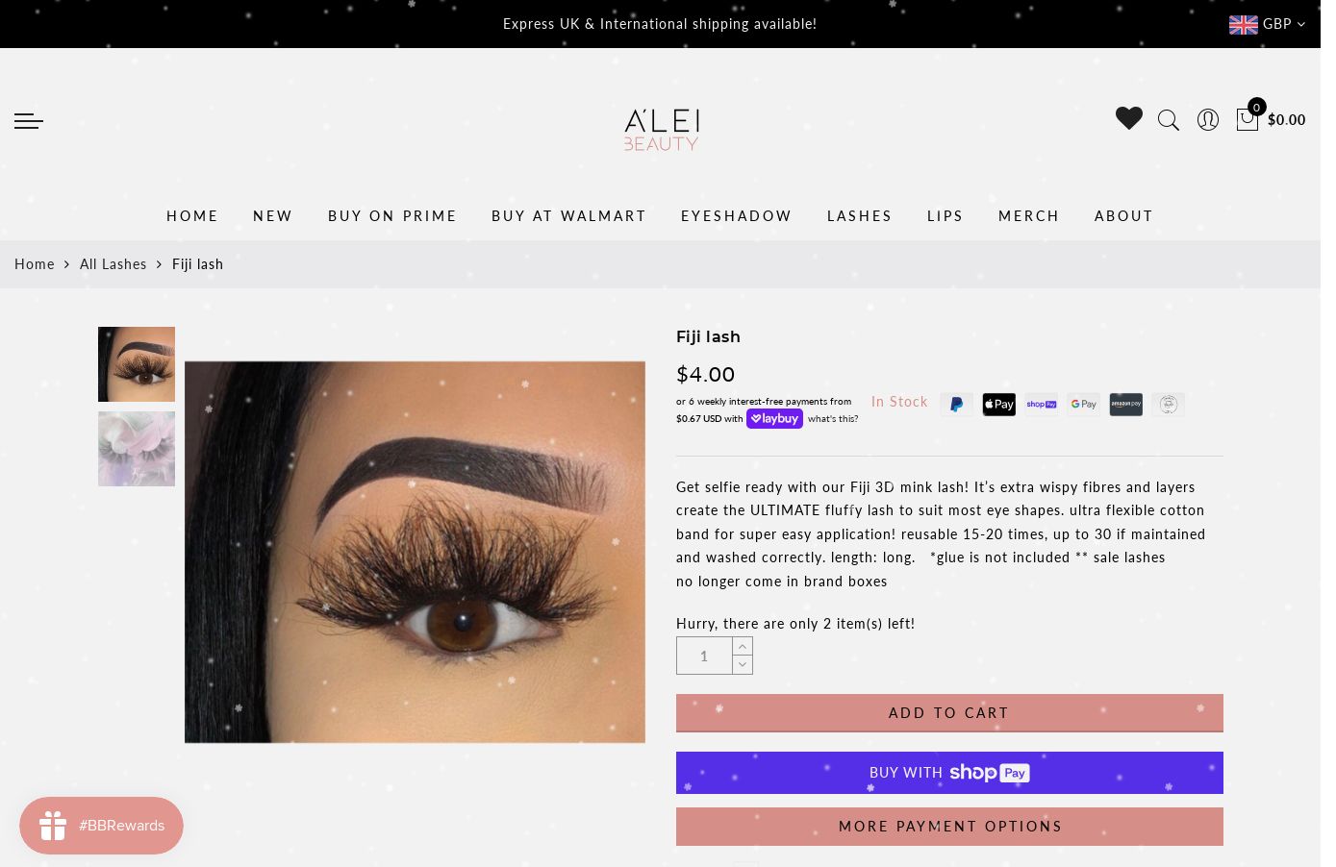1336x867 pixels.
Task: Open the shopping cart bag icon
Action: 1248,118
